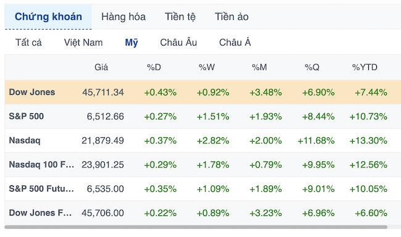Screen dimensions: 401x237
Task: Click the horizontal scrollbar under the table
Action: (x=196, y=227)
